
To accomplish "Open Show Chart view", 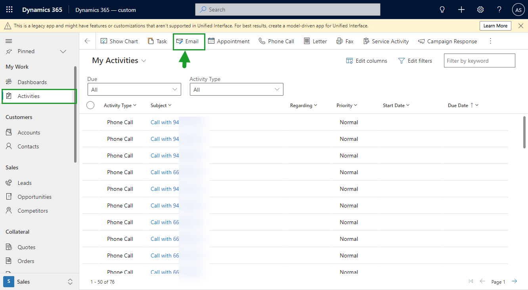I will [119, 41].
